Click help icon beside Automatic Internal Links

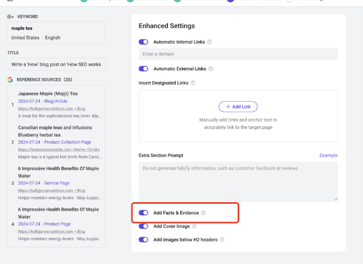210,42
